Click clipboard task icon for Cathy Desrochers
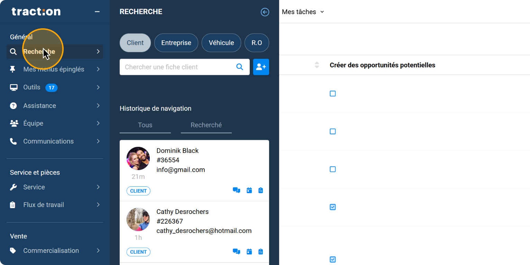The width and height of the screenshot is (530, 265). (261, 252)
